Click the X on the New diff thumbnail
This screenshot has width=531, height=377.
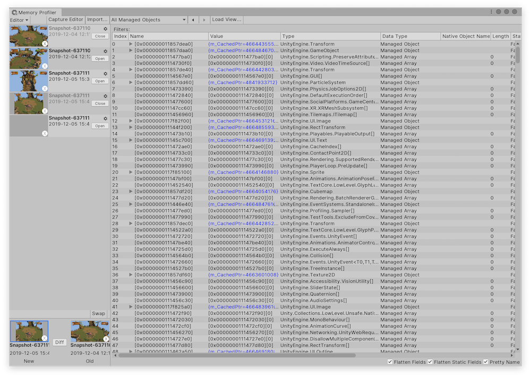click(x=44, y=339)
